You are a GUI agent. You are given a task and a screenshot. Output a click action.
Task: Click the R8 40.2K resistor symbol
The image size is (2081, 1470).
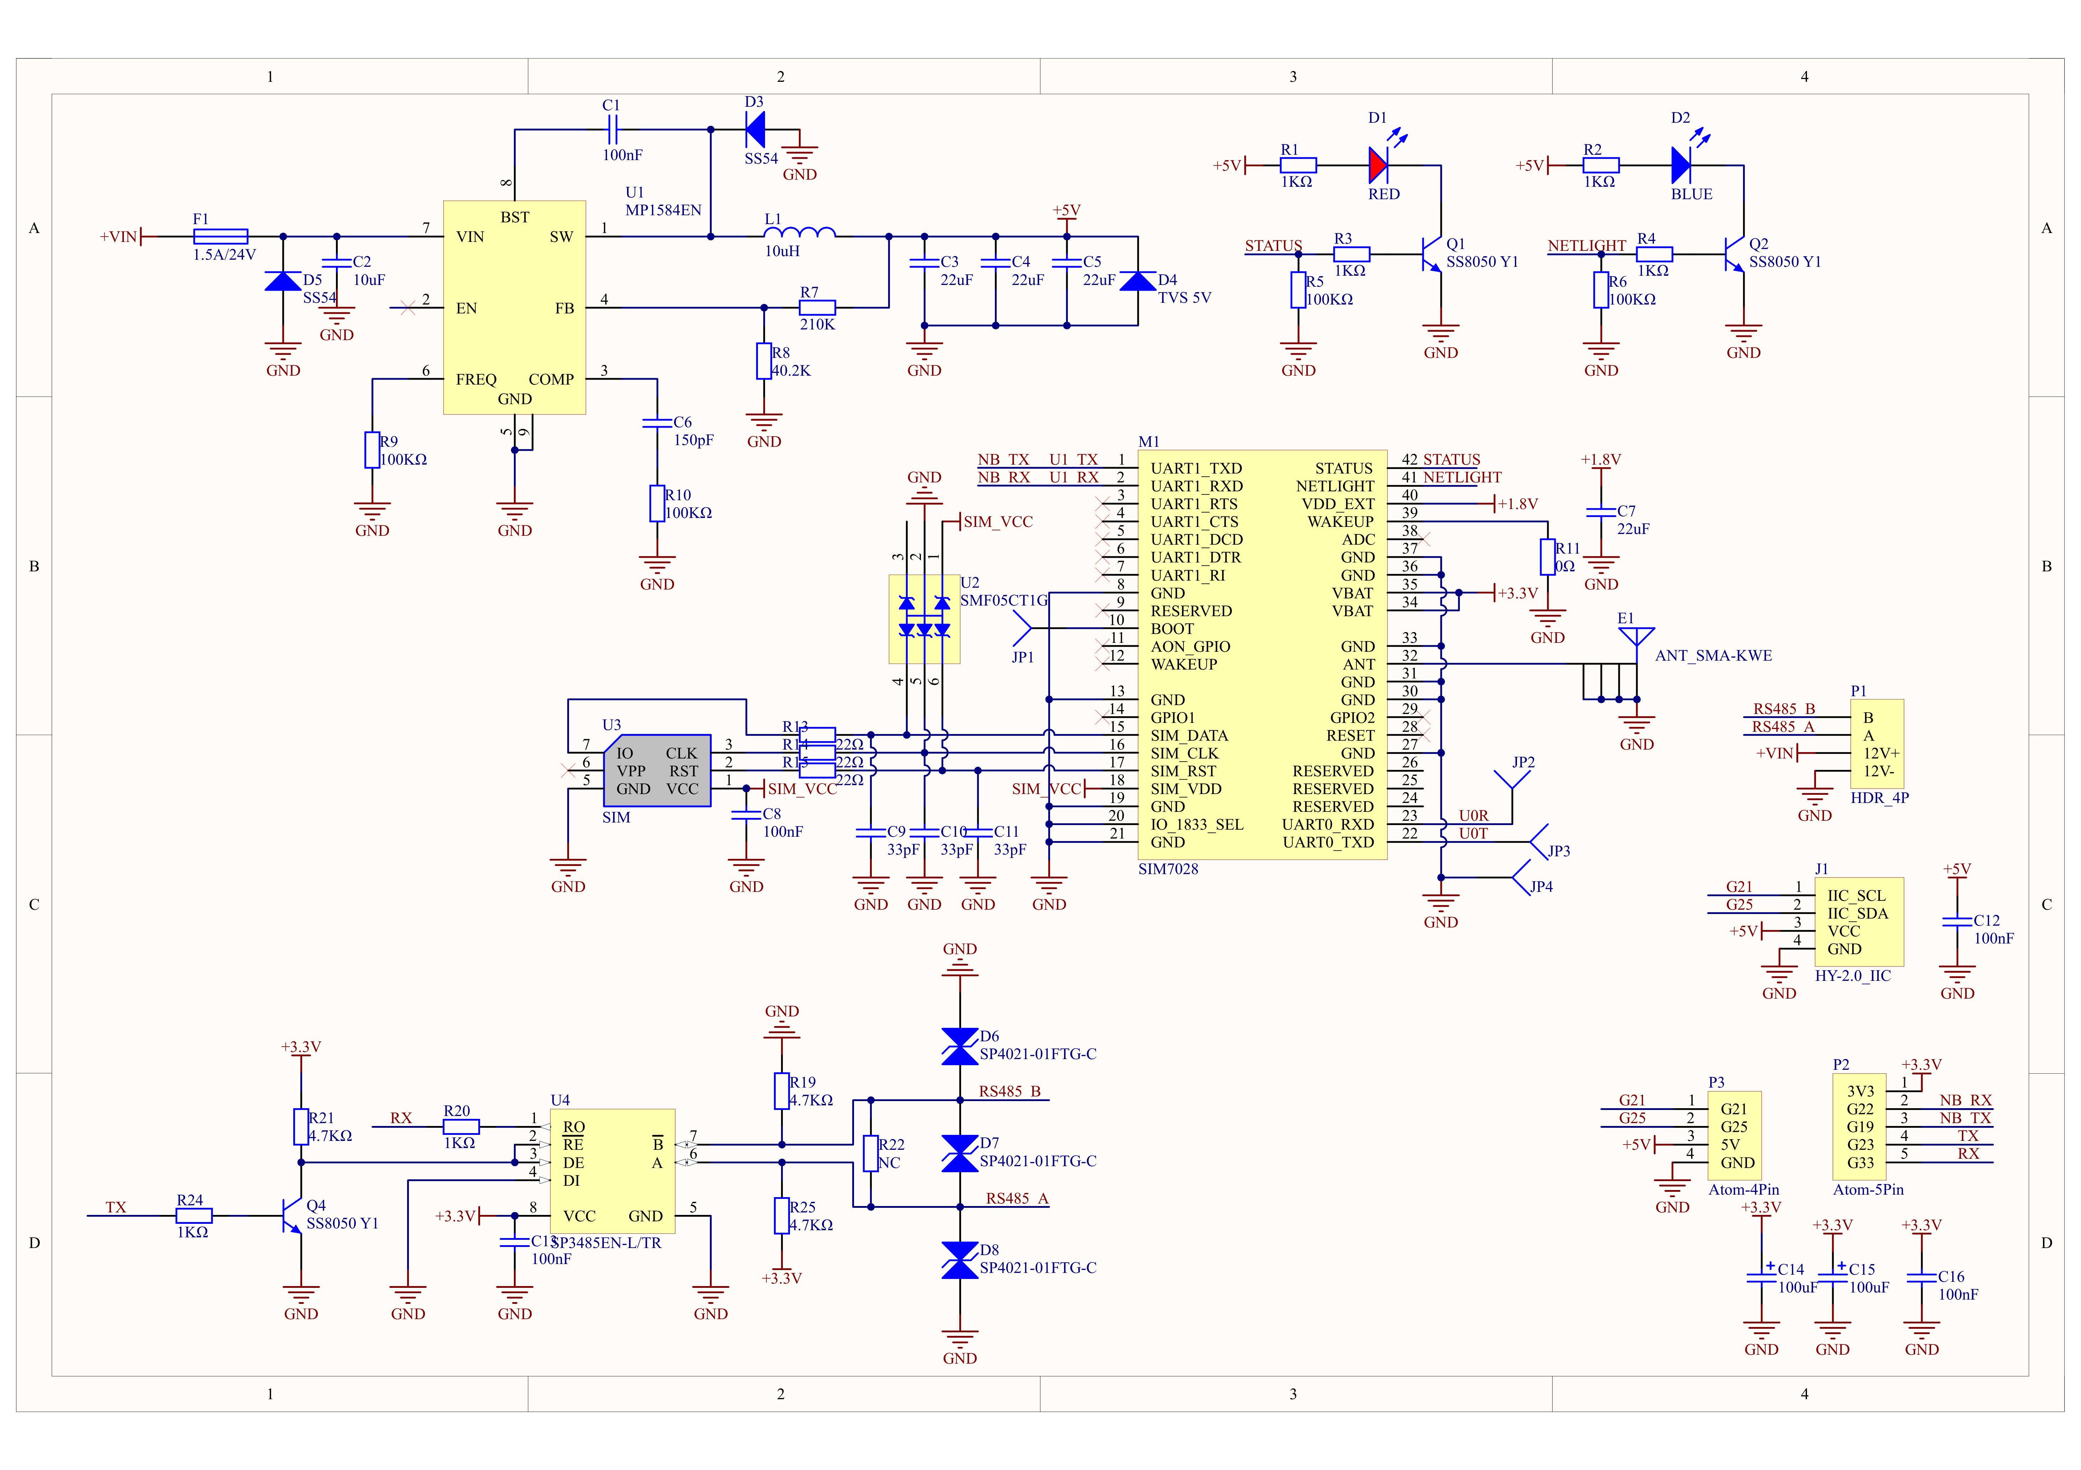(x=763, y=361)
